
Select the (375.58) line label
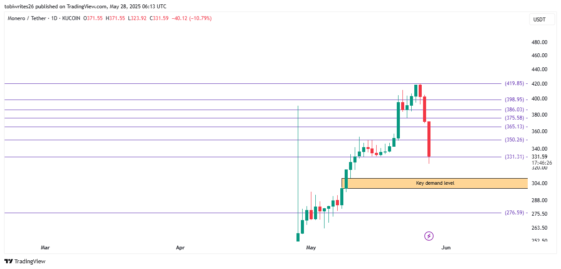coord(514,118)
